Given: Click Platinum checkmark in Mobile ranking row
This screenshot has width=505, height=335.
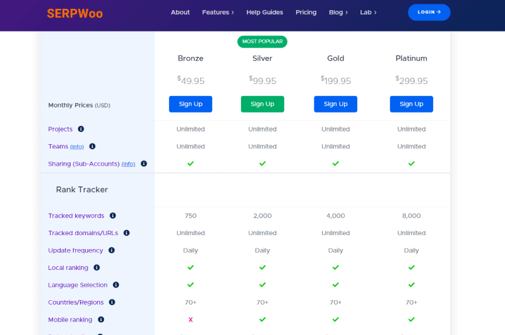Looking at the screenshot, I should tap(412, 320).
